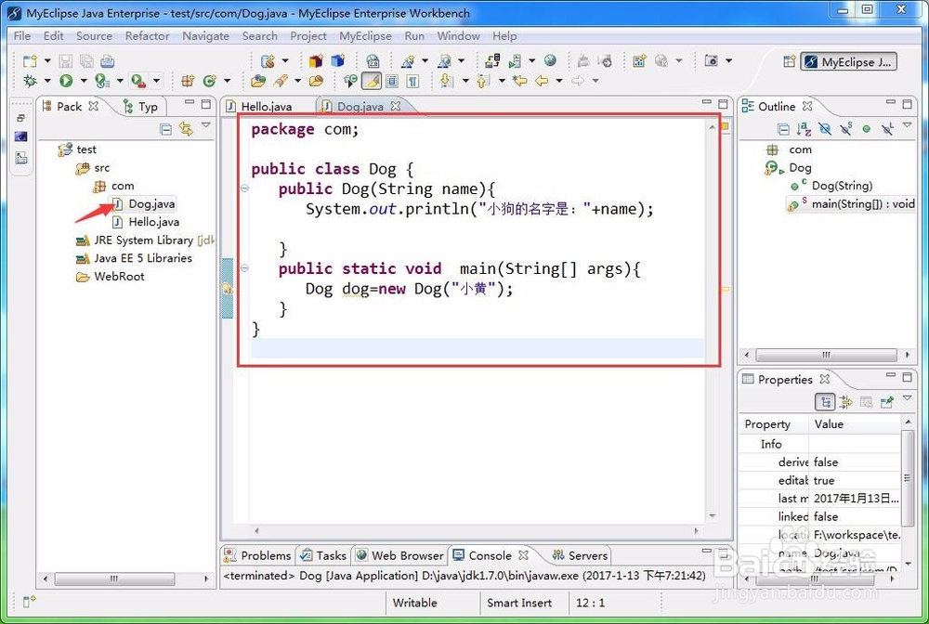Toggle Show Categories in Properties toolbar

825,403
